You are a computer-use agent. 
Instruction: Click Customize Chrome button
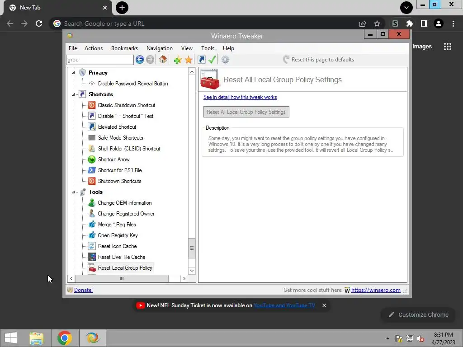pos(418,315)
